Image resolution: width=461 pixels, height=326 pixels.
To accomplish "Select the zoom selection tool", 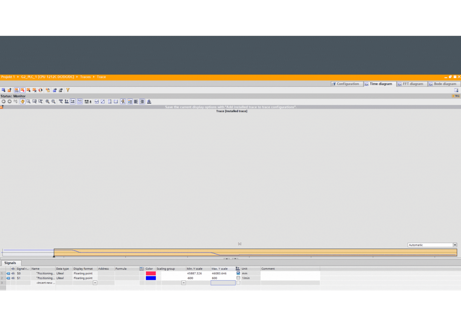I will pyautogui.click(x=28, y=102).
